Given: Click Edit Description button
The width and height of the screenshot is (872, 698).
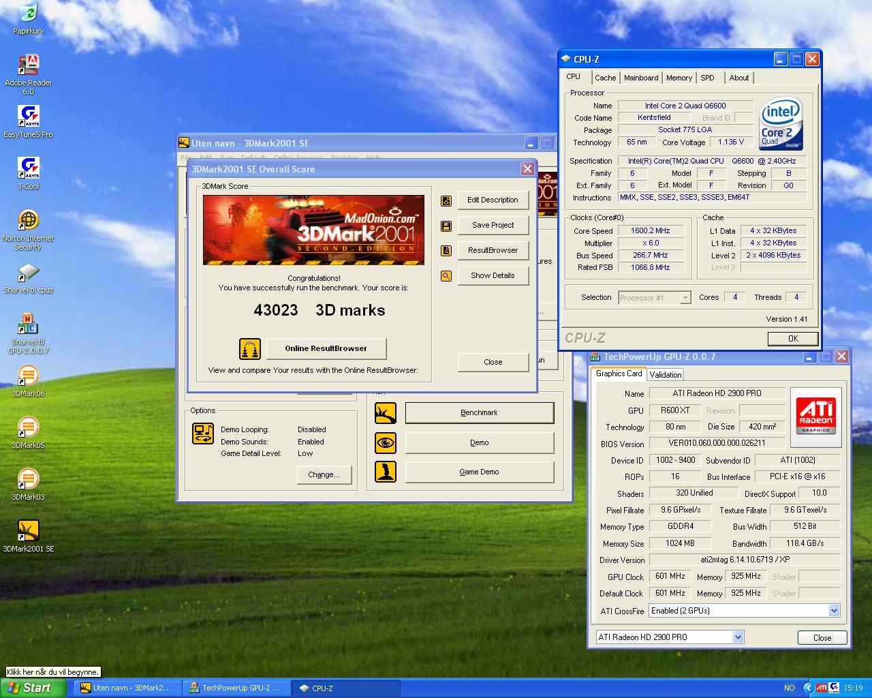Looking at the screenshot, I should click(x=493, y=200).
